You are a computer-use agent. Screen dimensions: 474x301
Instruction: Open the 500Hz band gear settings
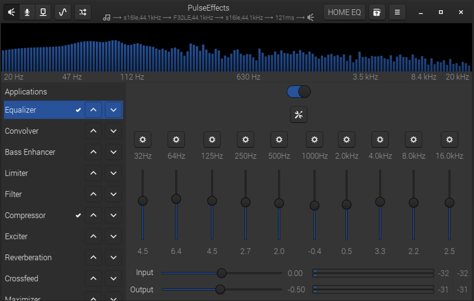pos(279,140)
